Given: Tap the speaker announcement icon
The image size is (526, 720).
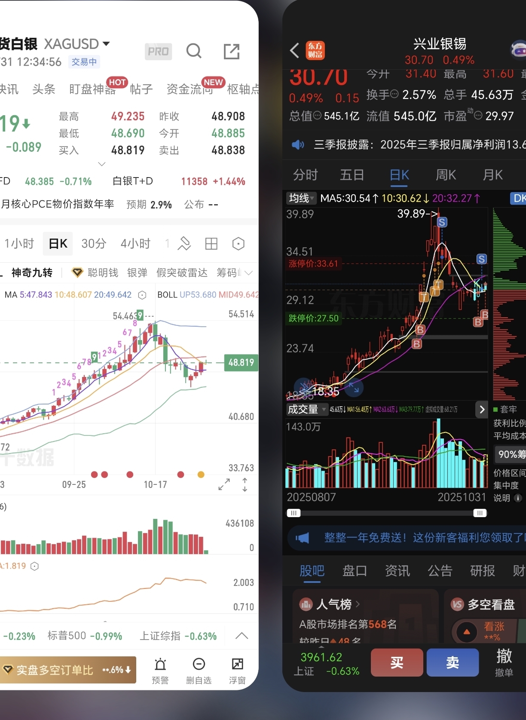Looking at the screenshot, I should [x=298, y=144].
